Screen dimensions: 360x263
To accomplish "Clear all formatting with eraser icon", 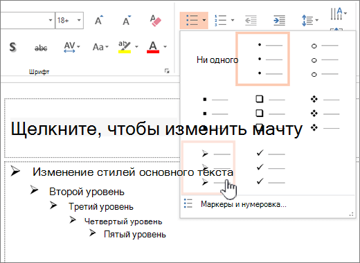I will click(x=155, y=21).
